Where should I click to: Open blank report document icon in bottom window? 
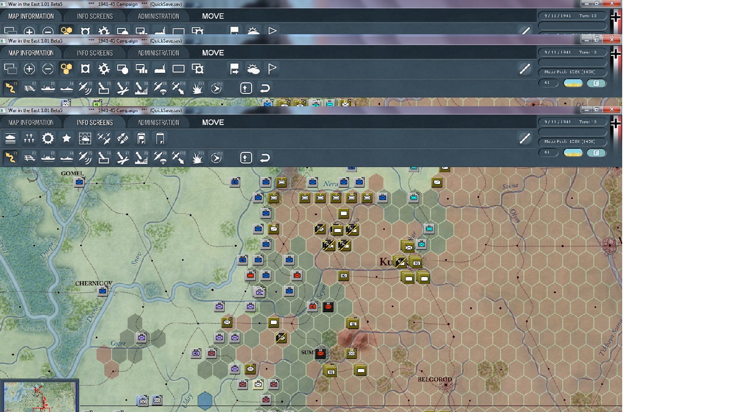[160, 138]
